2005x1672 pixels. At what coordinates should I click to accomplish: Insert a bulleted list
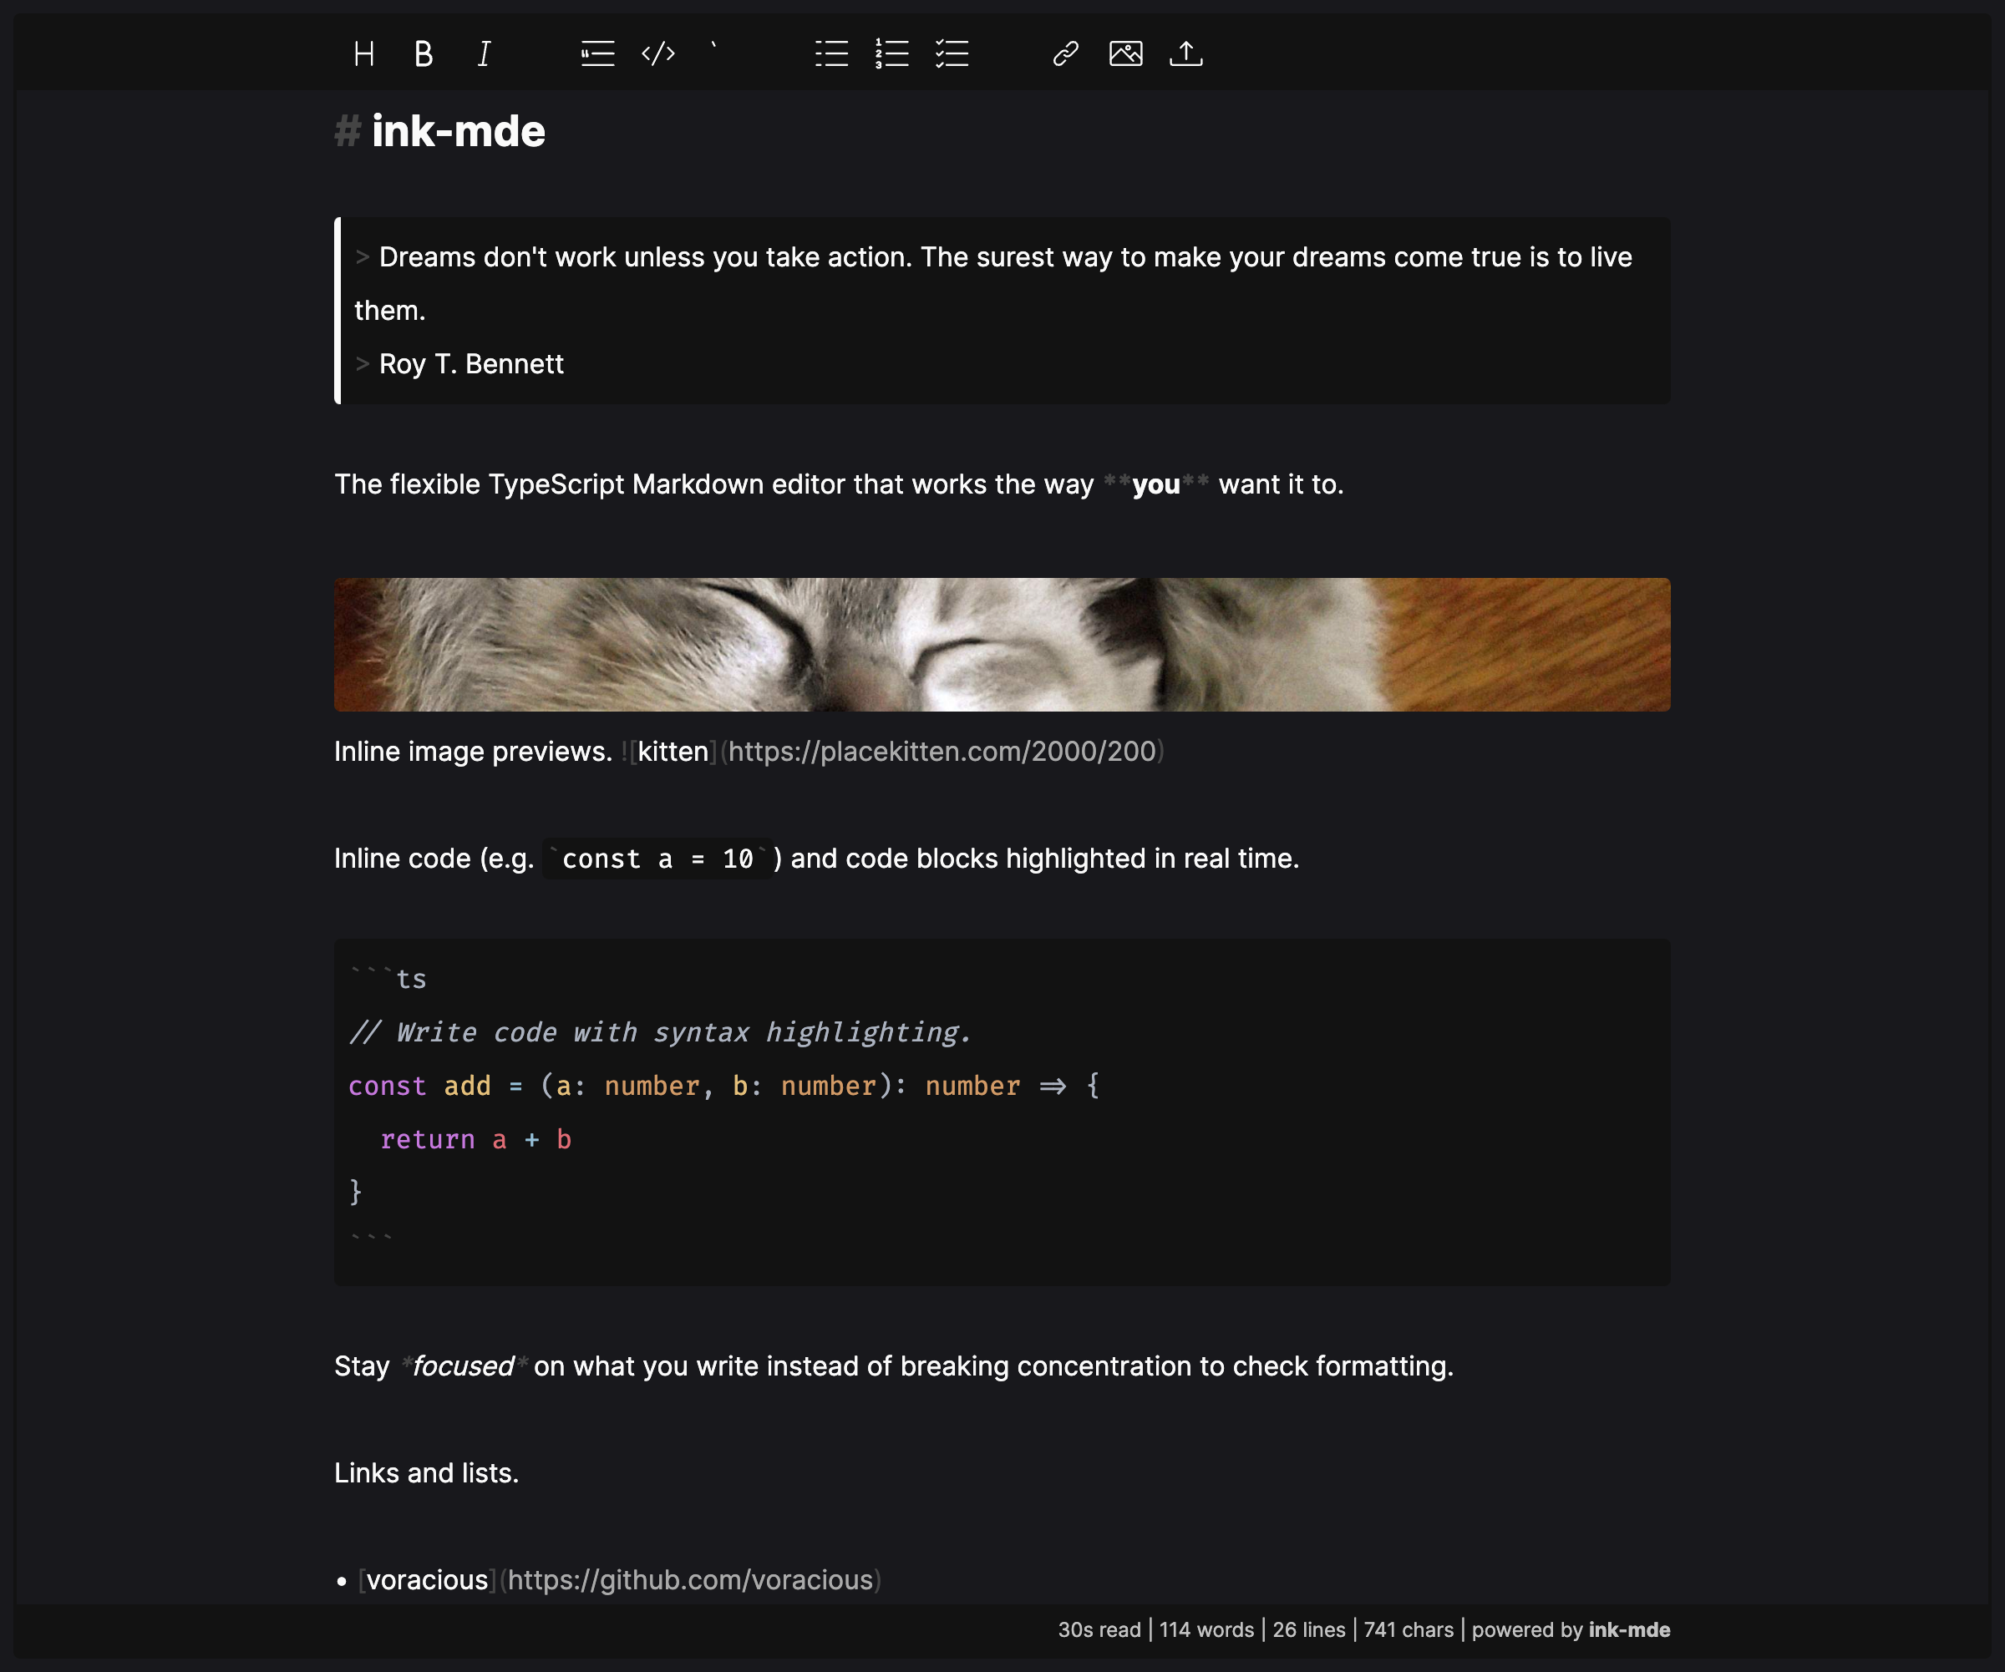(831, 53)
